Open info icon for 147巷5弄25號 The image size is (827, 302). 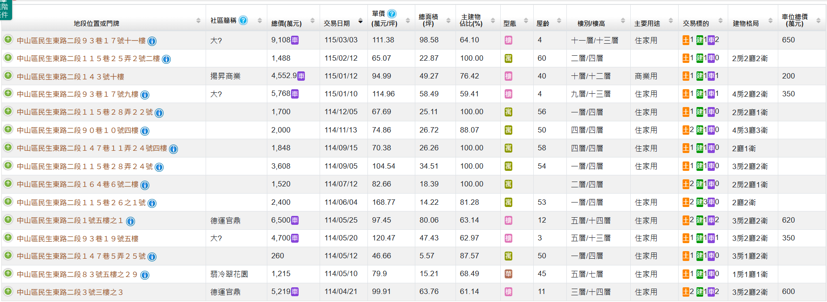pos(152,257)
